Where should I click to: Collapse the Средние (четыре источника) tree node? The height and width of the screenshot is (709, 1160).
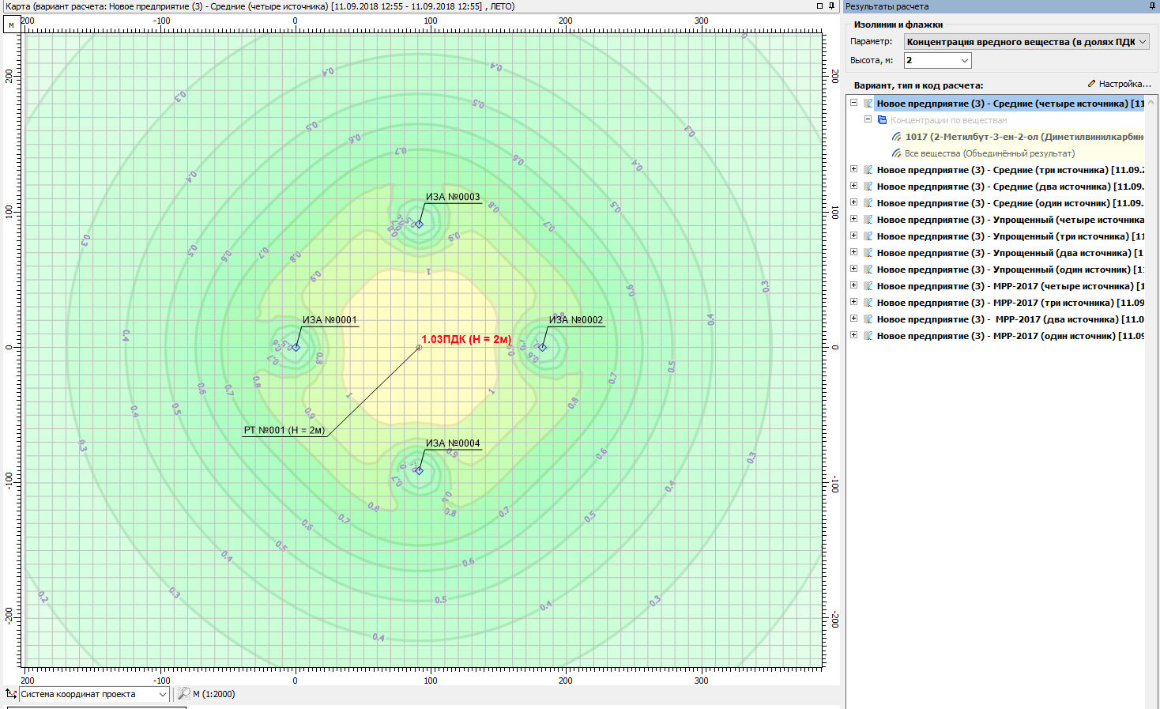(853, 103)
